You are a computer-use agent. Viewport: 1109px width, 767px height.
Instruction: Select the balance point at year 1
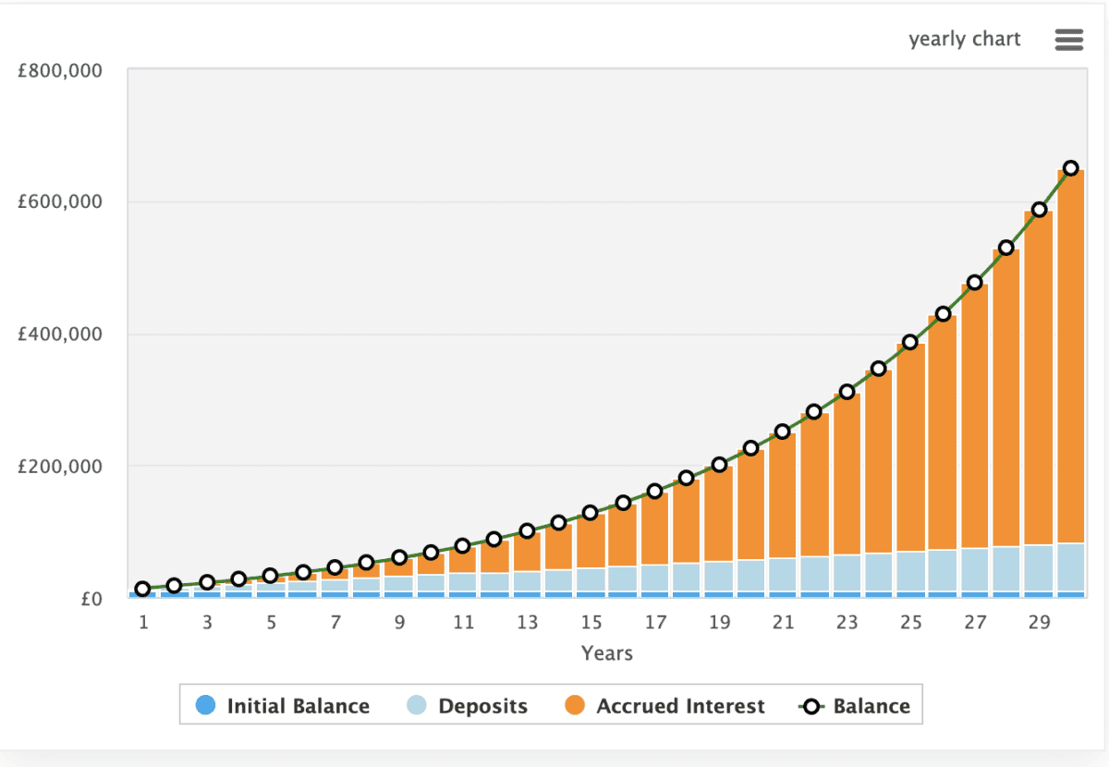tap(142, 589)
